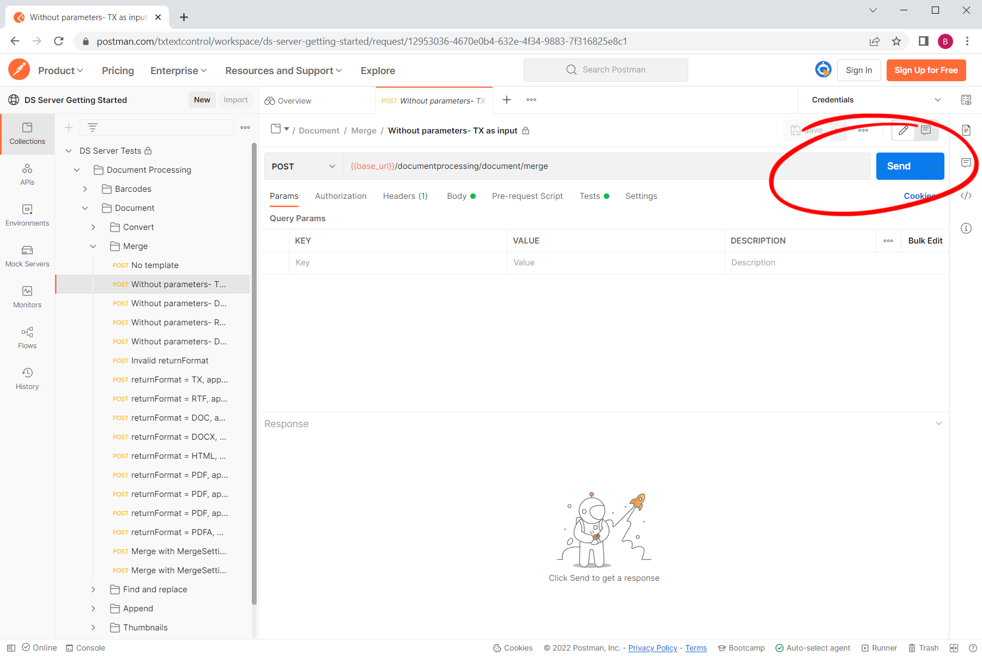Image resolution: width=982 pixels, height=656 pixels.
Task: Open the Info icon in right sidebar
Action: (966, 228)
